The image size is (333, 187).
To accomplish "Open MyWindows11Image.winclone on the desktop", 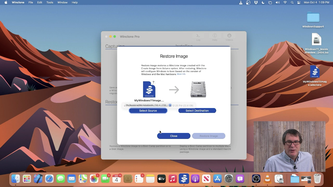I will (x=315, y=72).
